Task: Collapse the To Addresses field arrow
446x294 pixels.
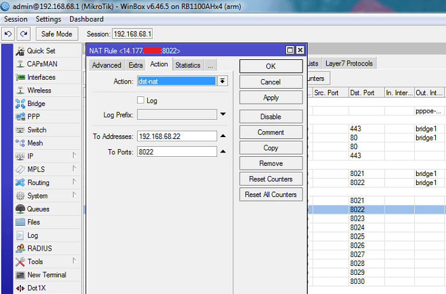Action: coord(222,136)
